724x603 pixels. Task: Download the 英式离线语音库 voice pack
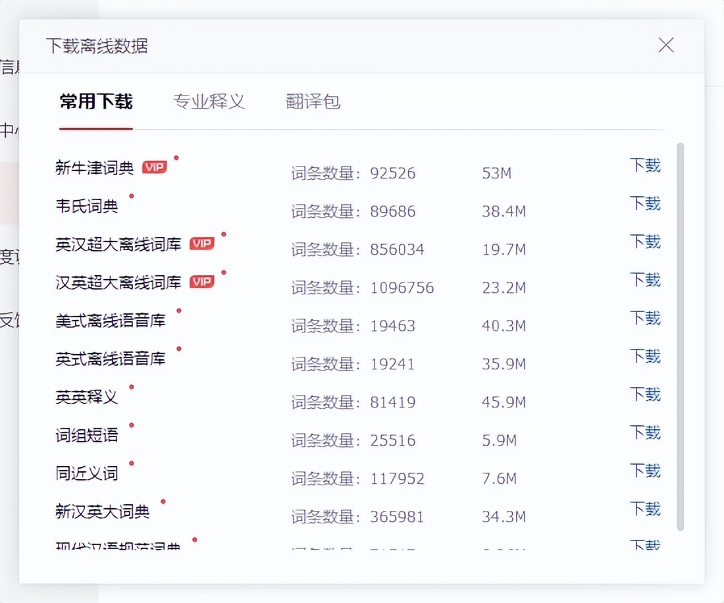(x=644, y=356)
